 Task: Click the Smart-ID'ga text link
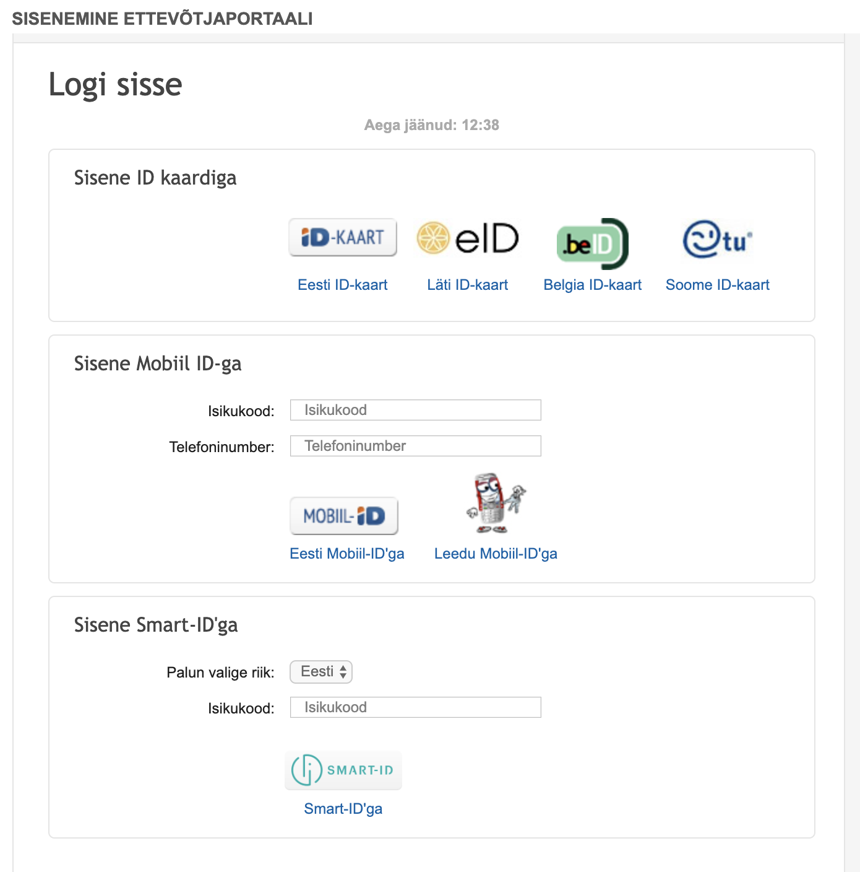343,809
